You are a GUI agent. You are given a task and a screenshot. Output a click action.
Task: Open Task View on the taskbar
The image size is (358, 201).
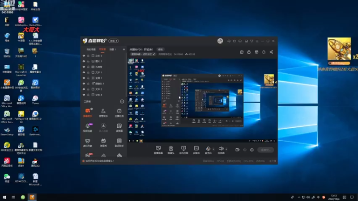coord(13,197)
